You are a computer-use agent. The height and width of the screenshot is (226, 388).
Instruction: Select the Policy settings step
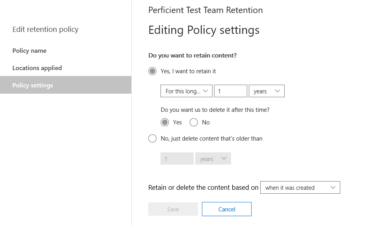(65, 85)
